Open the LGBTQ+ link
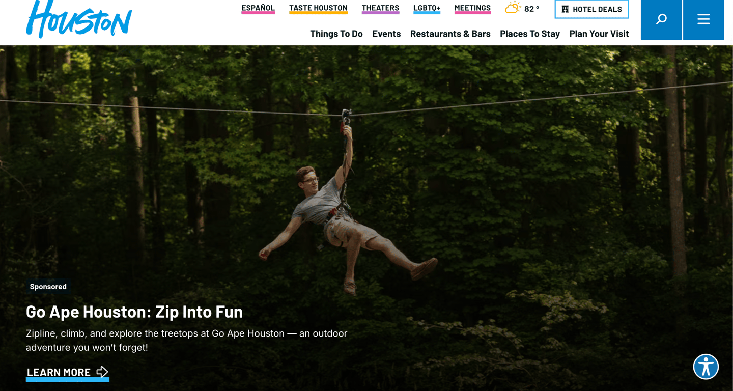This screenshot has width=733, height=391. 427,8
